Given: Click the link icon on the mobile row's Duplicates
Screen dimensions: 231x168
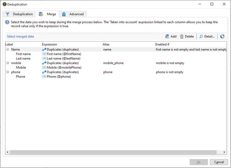Looking at the screenshot, I should coord(44,63).
